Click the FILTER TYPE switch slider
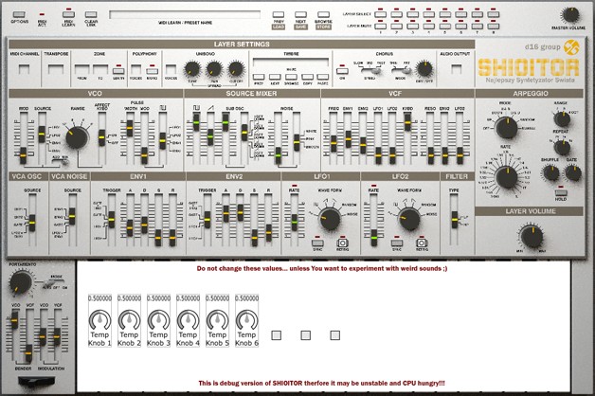Screen dimensions: 595x396 (454, 220)
